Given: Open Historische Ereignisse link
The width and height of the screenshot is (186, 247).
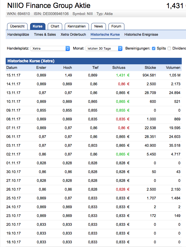Looking at the screenshot, I should 141,35.
